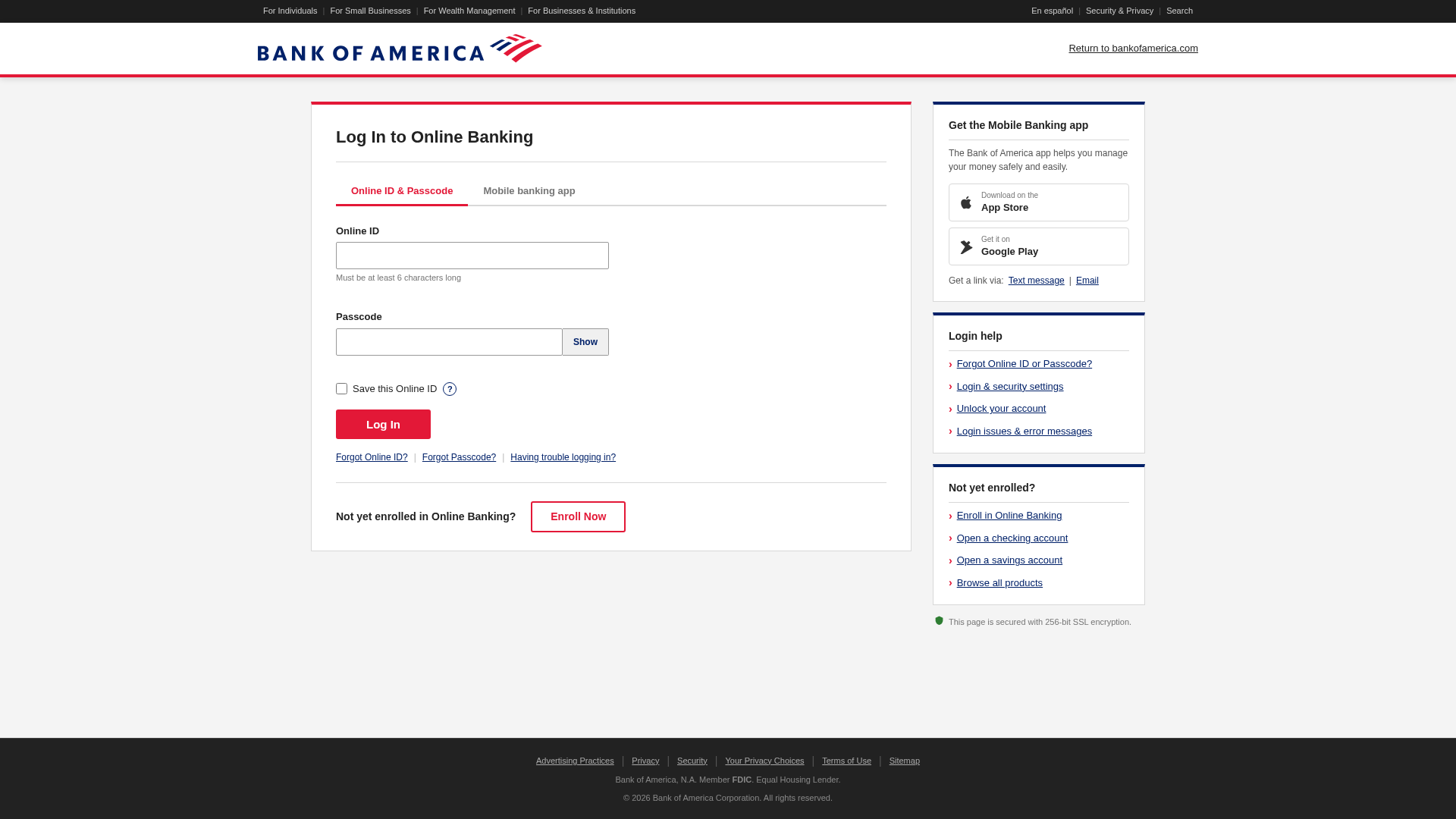Open the Save this Online ID help icon
The height and width of the screenshot is (819, 1456).
point(450,389)
